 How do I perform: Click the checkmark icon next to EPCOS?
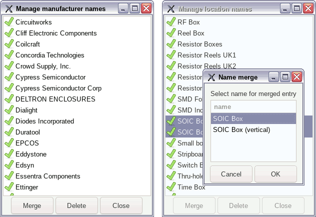(x=9, y=143)
